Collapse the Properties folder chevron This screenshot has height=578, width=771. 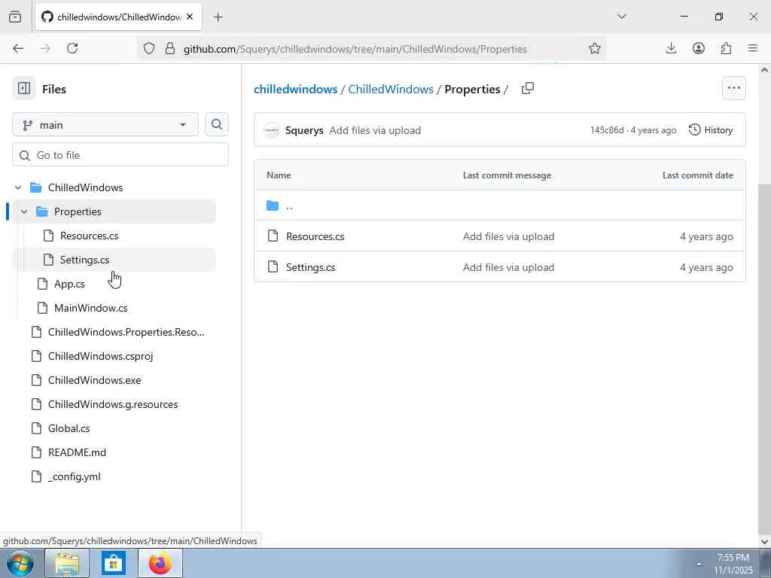(24, 211)
